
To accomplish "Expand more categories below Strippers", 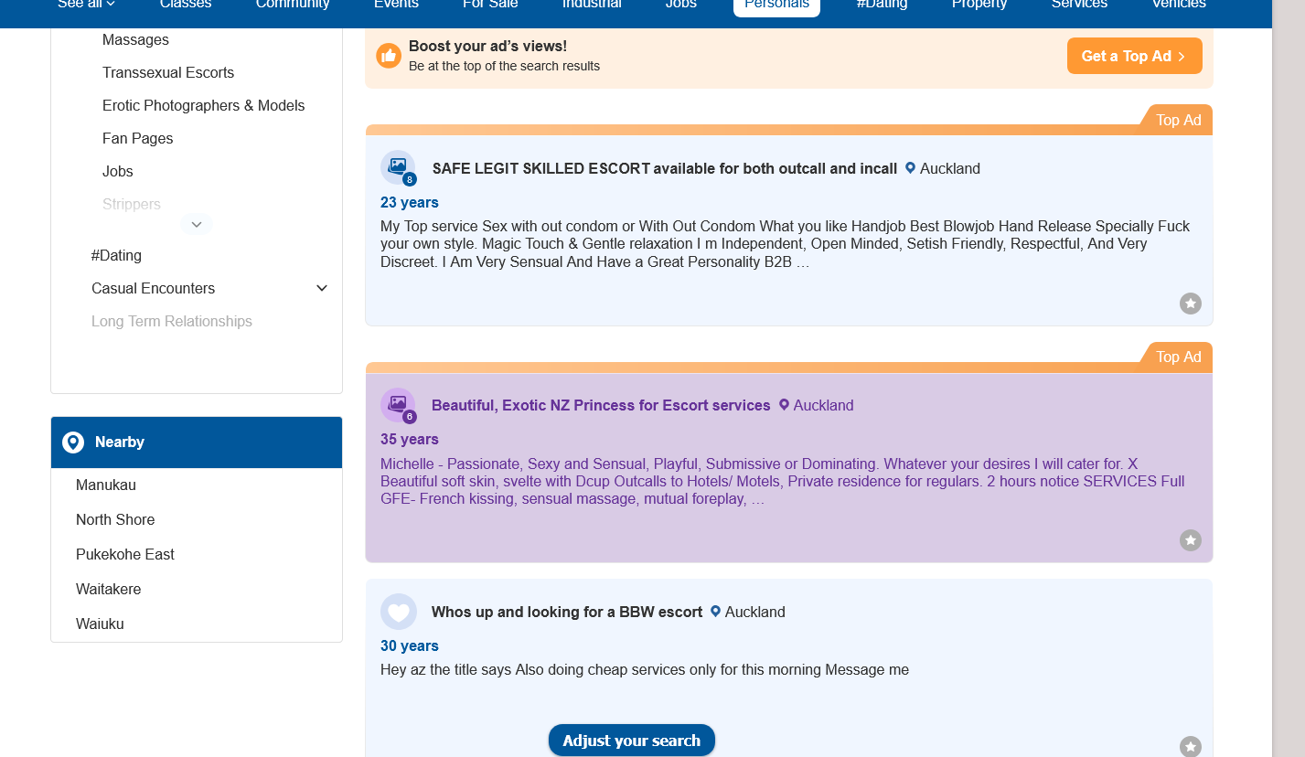I will [x=197, y=224].
